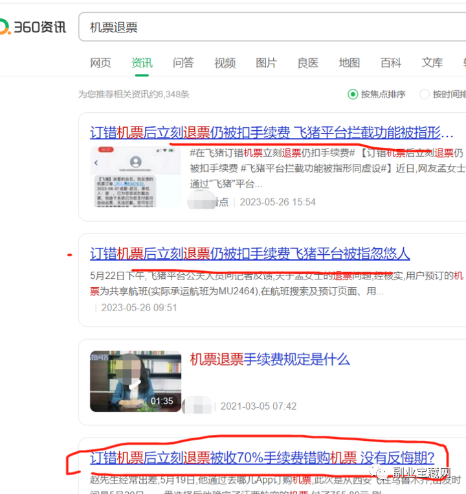Open headline about 飞猪平台拦截功能被指形同虚设
This screenshot has width=466, height=494.
pos(272,132)
